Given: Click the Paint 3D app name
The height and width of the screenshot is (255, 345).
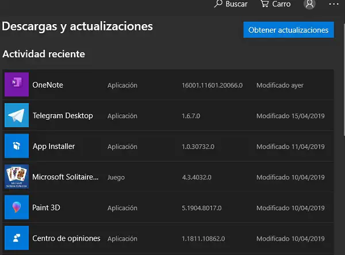Looking at the screenshot, I should coord(46,207).
